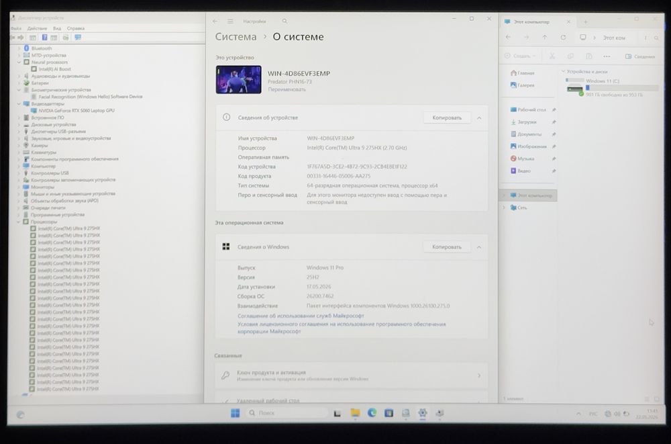This screenshot has height=444, width=671.
Task: Click the Back arrow in Settings window
Action: pyautogui.click(x=215, y=21)
